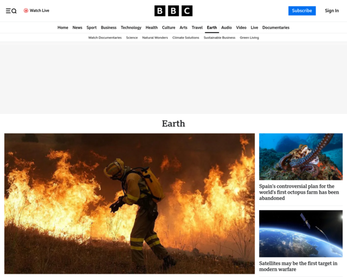
Task: Open the hamburger menu and search icon
Action: (11, 11)
